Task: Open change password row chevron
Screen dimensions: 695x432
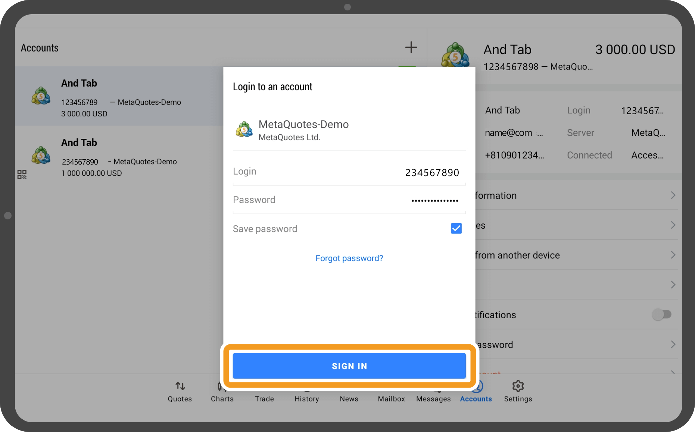Action: pos(673,344)
